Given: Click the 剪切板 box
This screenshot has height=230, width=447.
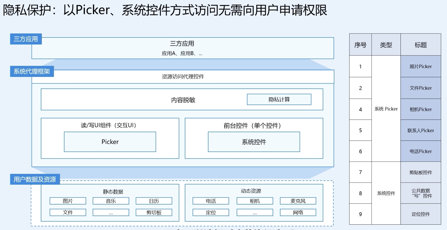Looking at the screenshot, I should (x=154, y=213).
